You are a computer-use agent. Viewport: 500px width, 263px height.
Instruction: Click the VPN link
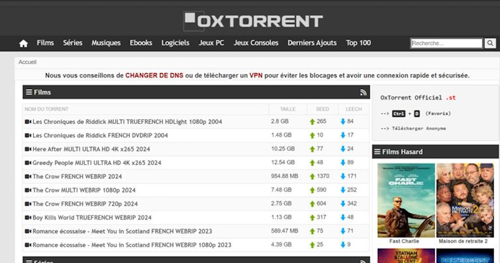[x=256, y=76]
